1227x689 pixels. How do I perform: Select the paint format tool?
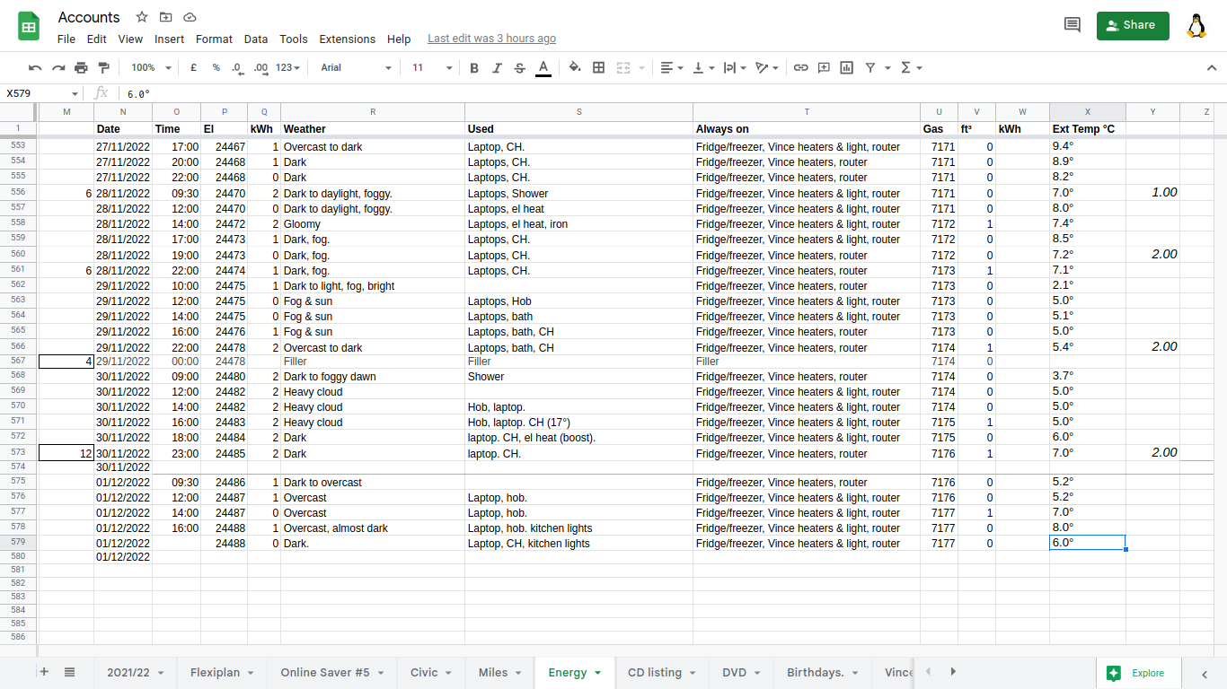click(x=103, y=67)
